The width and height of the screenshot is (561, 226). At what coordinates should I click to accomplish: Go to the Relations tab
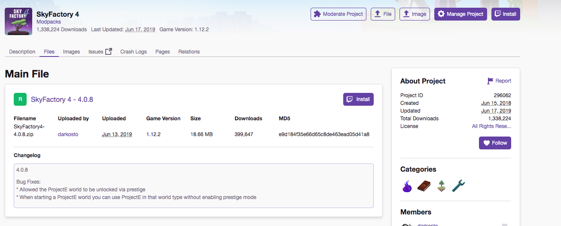(189, 52)
